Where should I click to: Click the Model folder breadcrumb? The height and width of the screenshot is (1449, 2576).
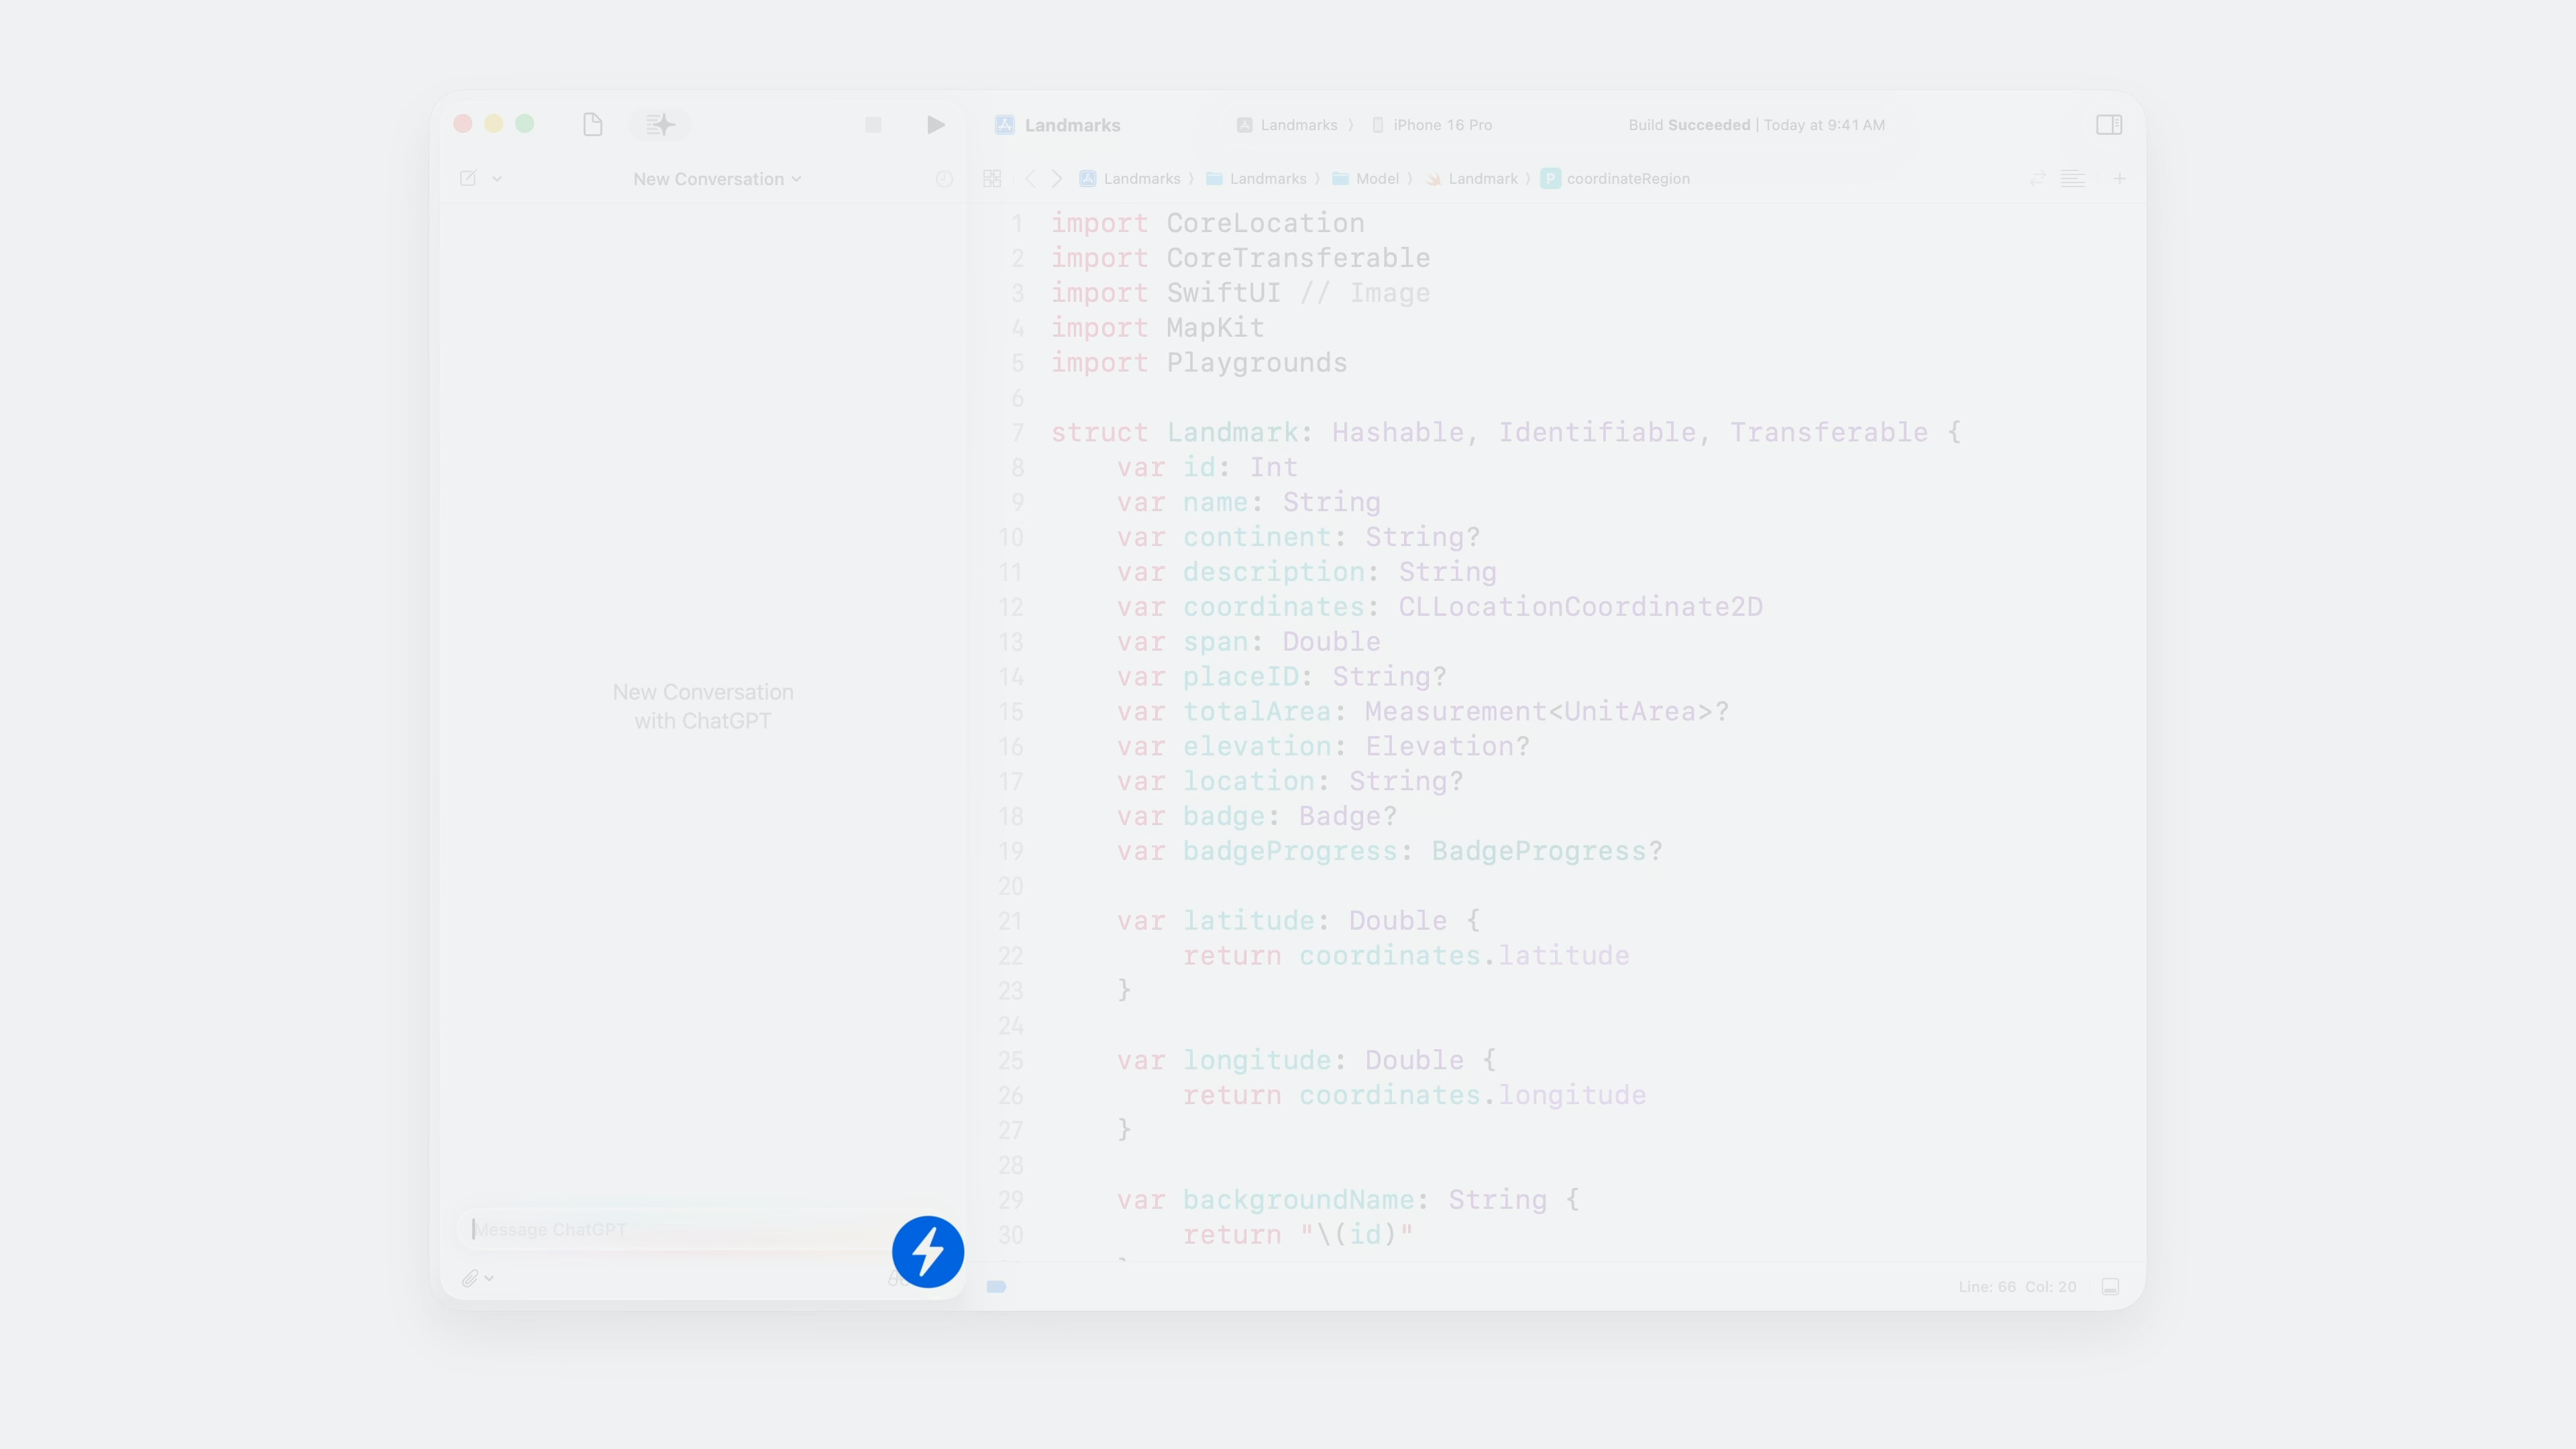tap(1376, 179)
